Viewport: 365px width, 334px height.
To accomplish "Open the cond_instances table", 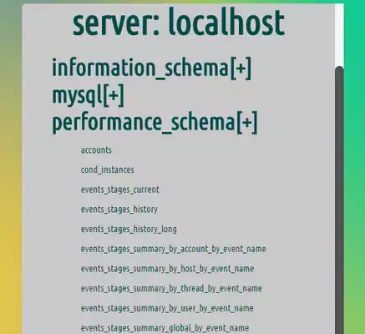I will pos(107,170).
